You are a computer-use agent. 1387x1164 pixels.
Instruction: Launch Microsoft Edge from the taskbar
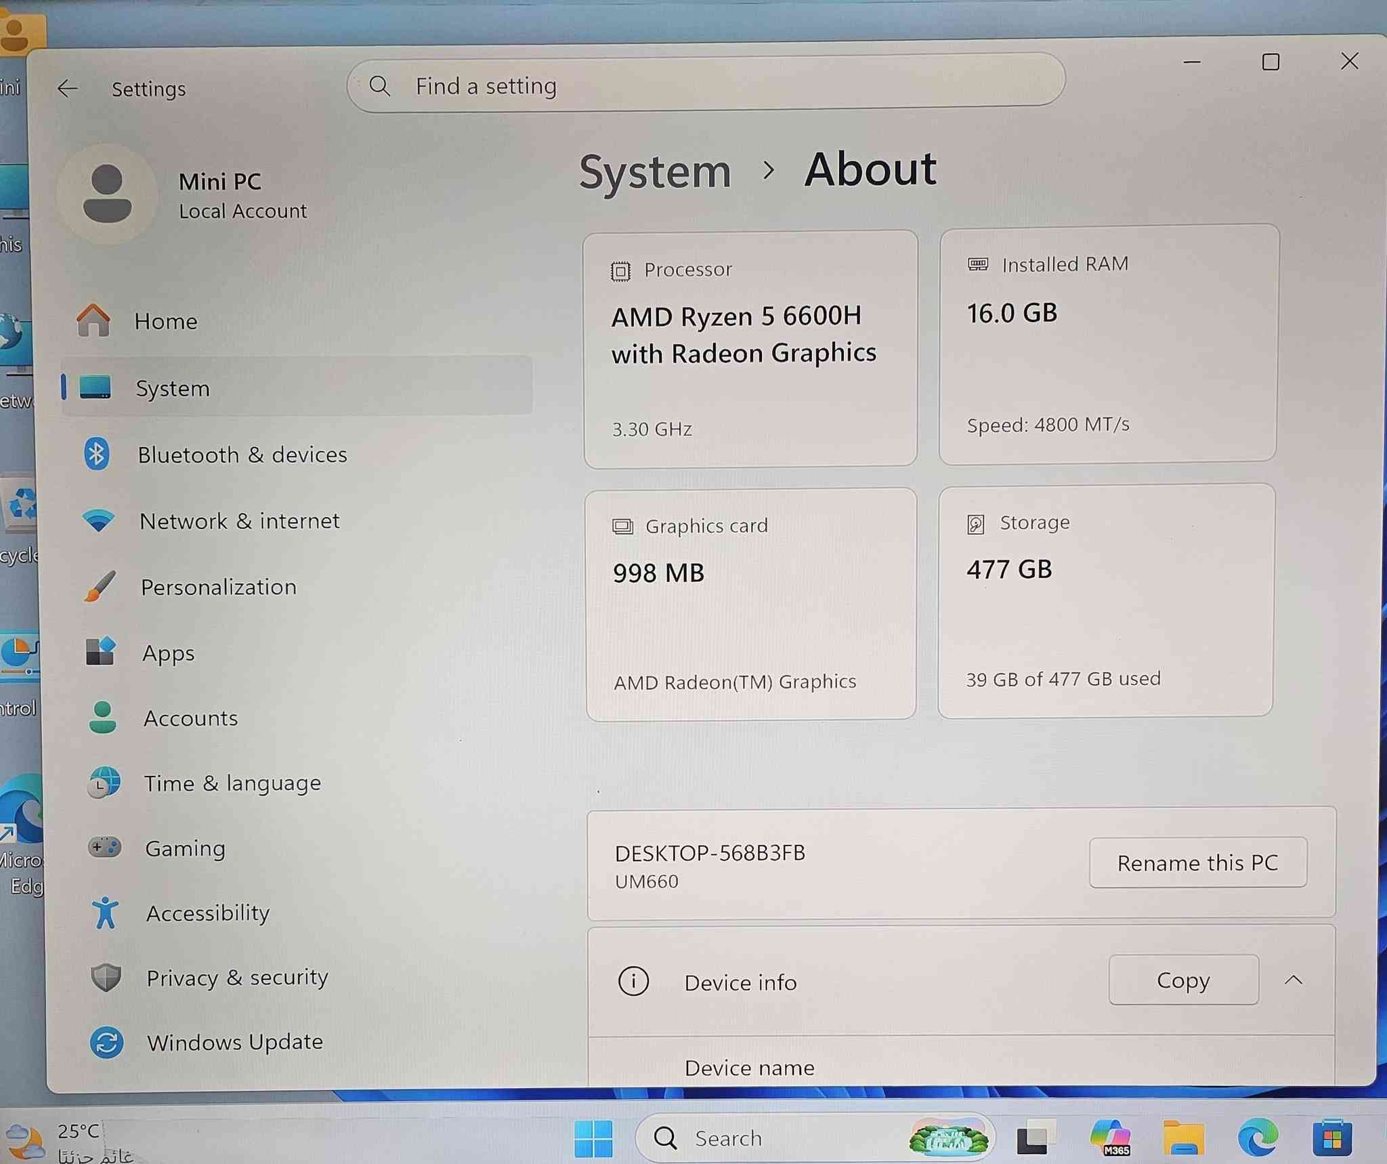[1258, 1138]
